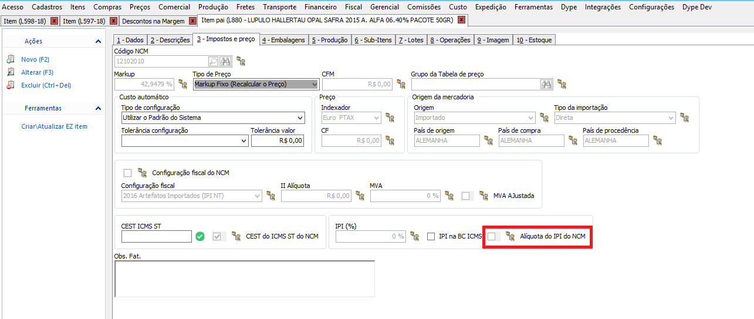
Task: Click the CEST ICMS ST input field
Action: [x=157, y=236]
